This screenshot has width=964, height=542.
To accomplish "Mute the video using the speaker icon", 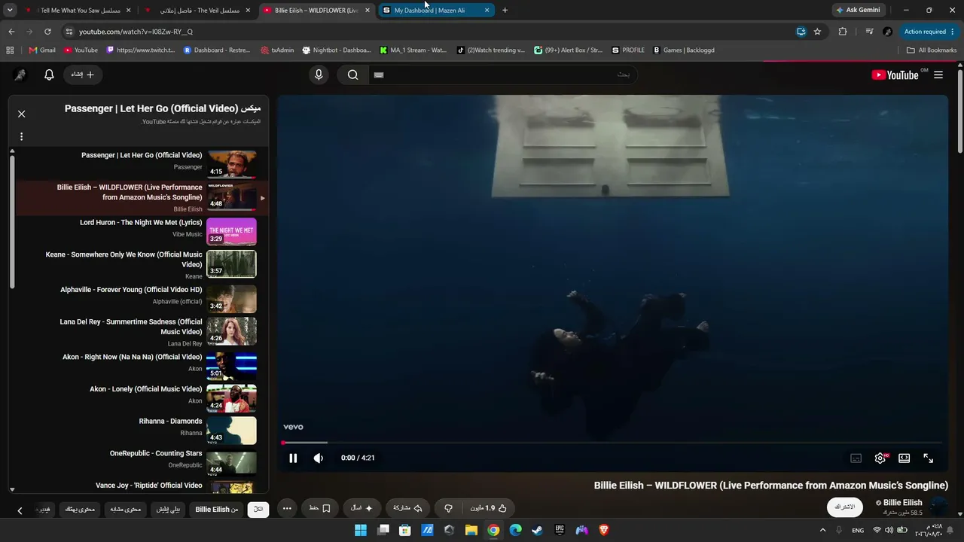I will [x=319, y=458].
